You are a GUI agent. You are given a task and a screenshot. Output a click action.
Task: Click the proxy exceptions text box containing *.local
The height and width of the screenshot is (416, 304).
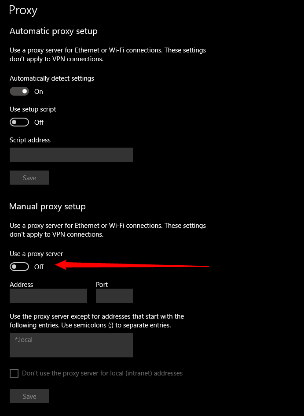coord(71,345)
